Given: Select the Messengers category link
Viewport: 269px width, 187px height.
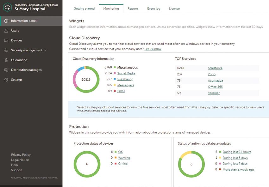Looking at the screenshot, I should (126, 85).
